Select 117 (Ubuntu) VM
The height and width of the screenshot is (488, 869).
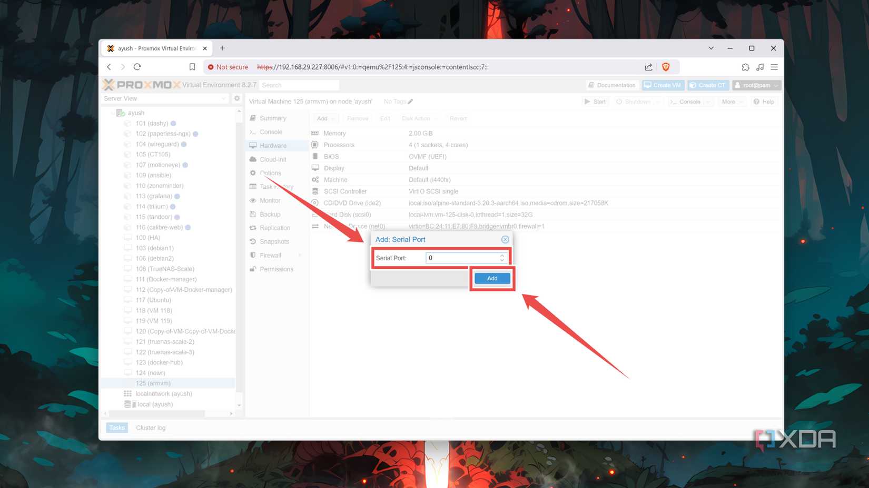pyautogui.click(x=153, y=300)
